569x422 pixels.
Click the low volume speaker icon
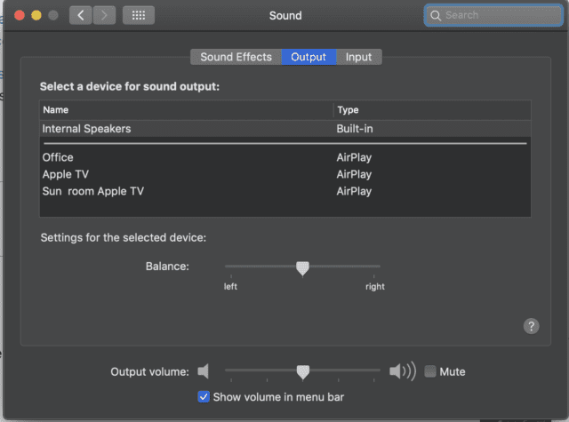(204, 371)
